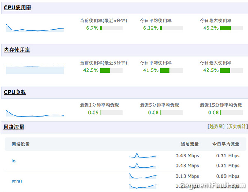Click the memory usage sparkline chart

(35, 69)
